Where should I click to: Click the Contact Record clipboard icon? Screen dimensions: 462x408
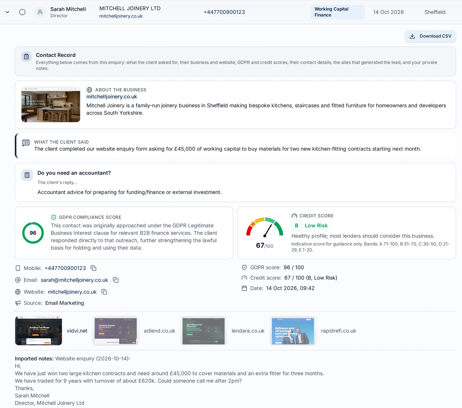(x=26, y=57)
